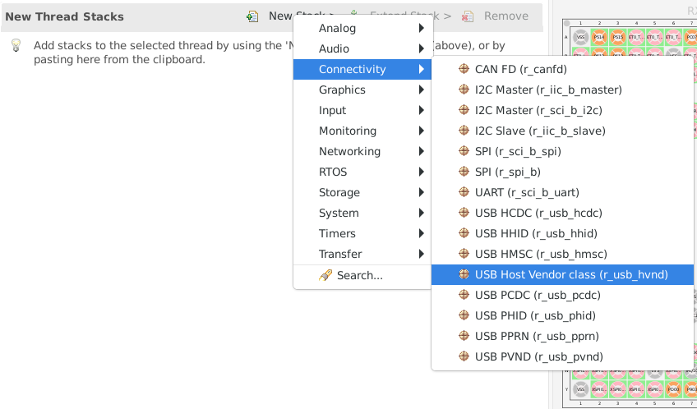Click icon beside USB PCDC entry

click(x=464, y=295)
